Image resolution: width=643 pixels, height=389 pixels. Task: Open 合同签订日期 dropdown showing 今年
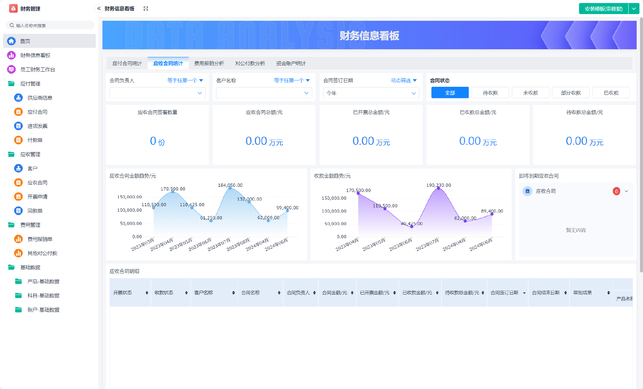click(371, 93)
